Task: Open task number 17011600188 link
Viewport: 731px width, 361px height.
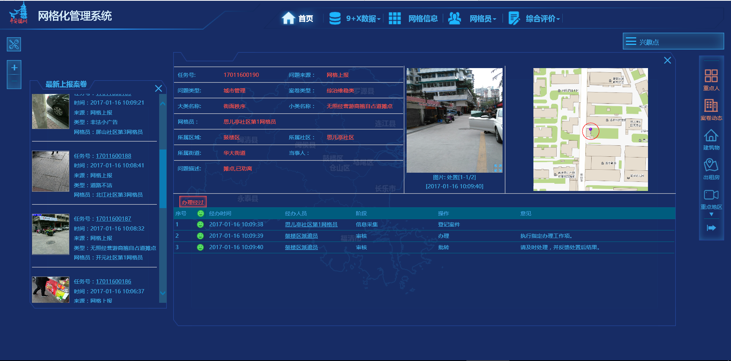Action: tap(113, 156)
